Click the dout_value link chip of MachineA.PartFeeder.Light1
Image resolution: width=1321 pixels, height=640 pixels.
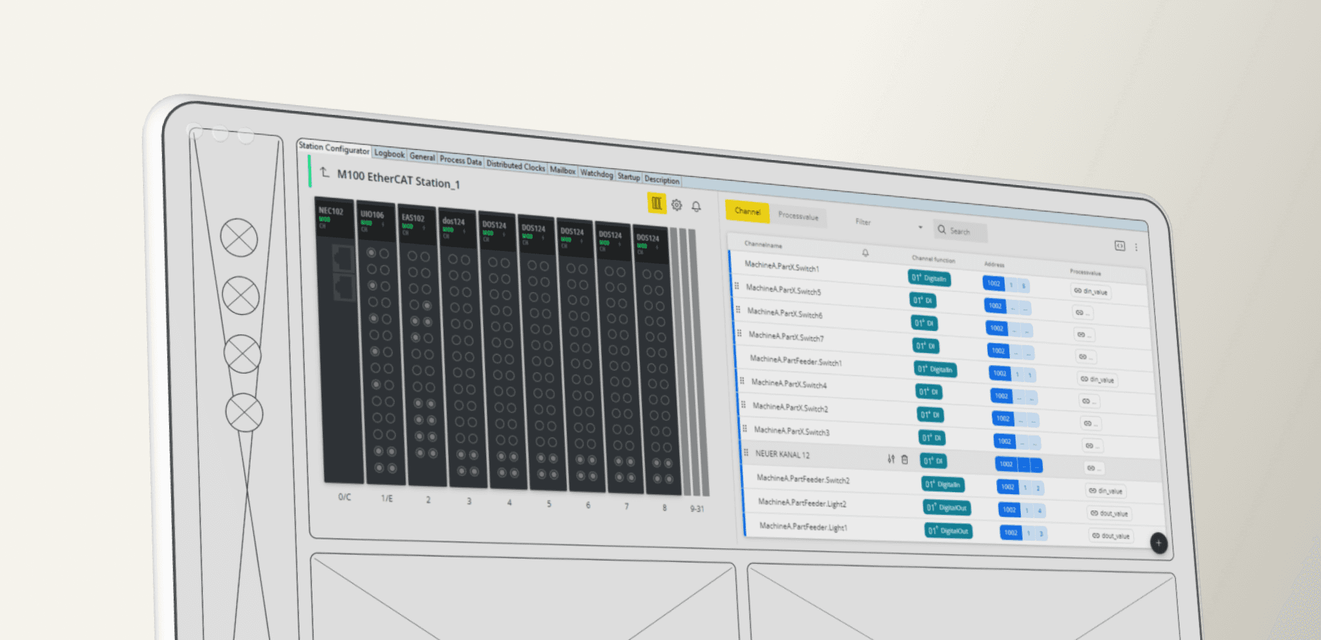[1111, 535]
